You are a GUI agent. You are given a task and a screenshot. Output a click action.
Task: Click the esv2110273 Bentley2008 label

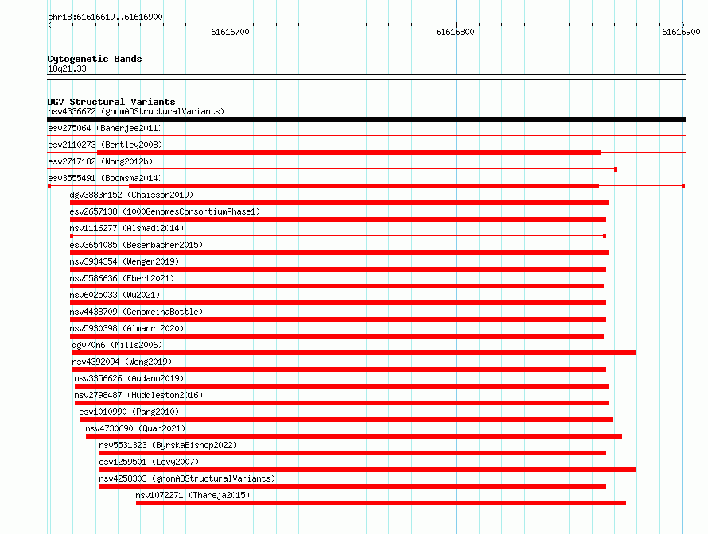pos(105,145)
